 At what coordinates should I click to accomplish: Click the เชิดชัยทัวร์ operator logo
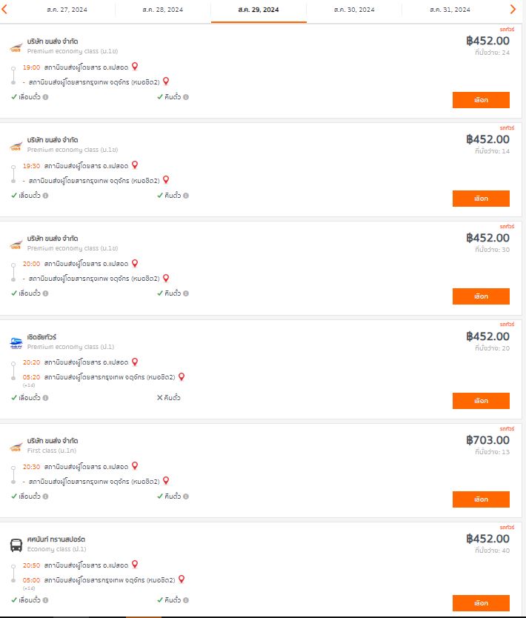[x=16, y=343]
